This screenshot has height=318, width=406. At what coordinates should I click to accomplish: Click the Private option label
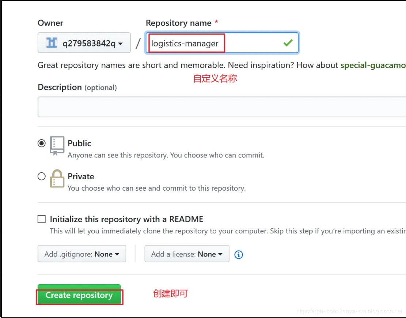click(x=81, y=176)
